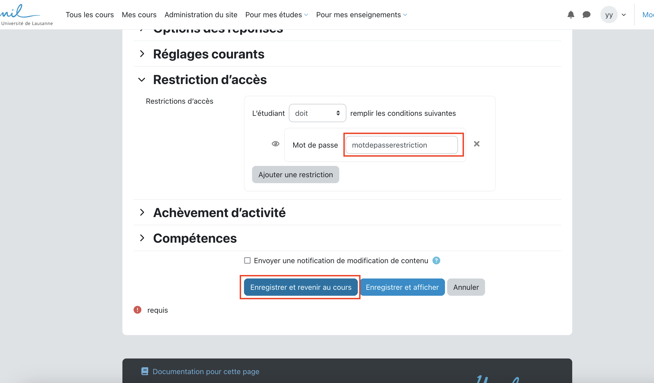
Task: Click the Mot de passe input field
Action: tap(401, 145)
